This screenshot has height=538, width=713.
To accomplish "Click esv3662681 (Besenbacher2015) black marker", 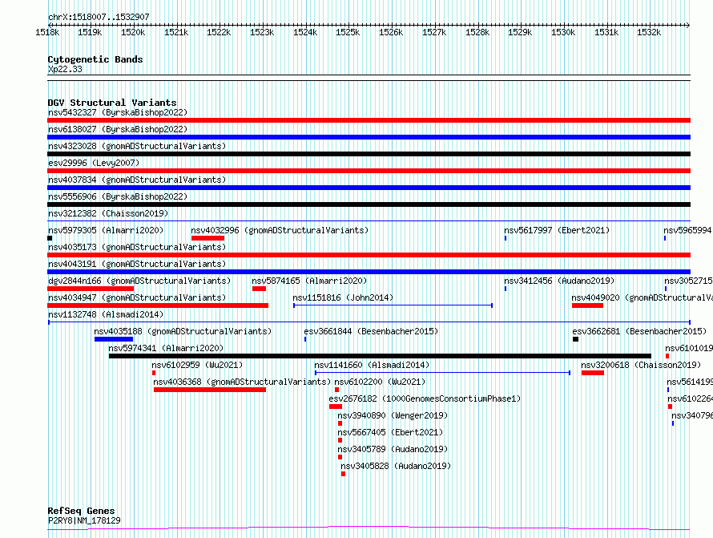I will [x=576, y=339].
